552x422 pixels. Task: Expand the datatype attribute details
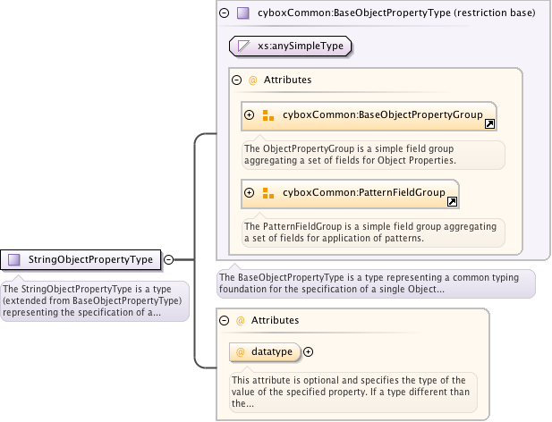click(x=309, y=351)
